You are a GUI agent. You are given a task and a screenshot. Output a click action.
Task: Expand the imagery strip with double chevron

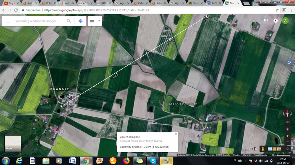point(288,149)
